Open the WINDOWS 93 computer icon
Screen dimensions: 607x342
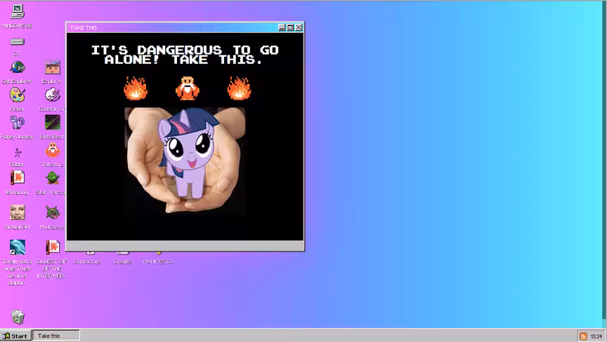[x=17, y=12]
